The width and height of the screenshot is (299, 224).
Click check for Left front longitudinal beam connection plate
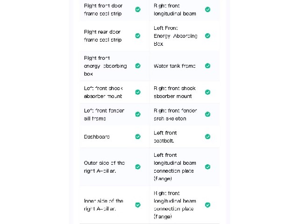[207, 167]
